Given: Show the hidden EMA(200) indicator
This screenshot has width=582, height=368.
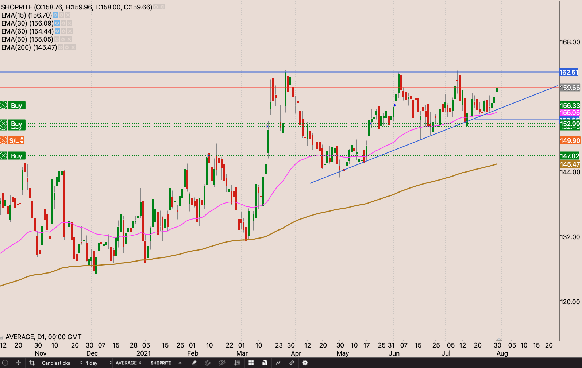Looking at the screenshot, I should [x=61, y=47].
